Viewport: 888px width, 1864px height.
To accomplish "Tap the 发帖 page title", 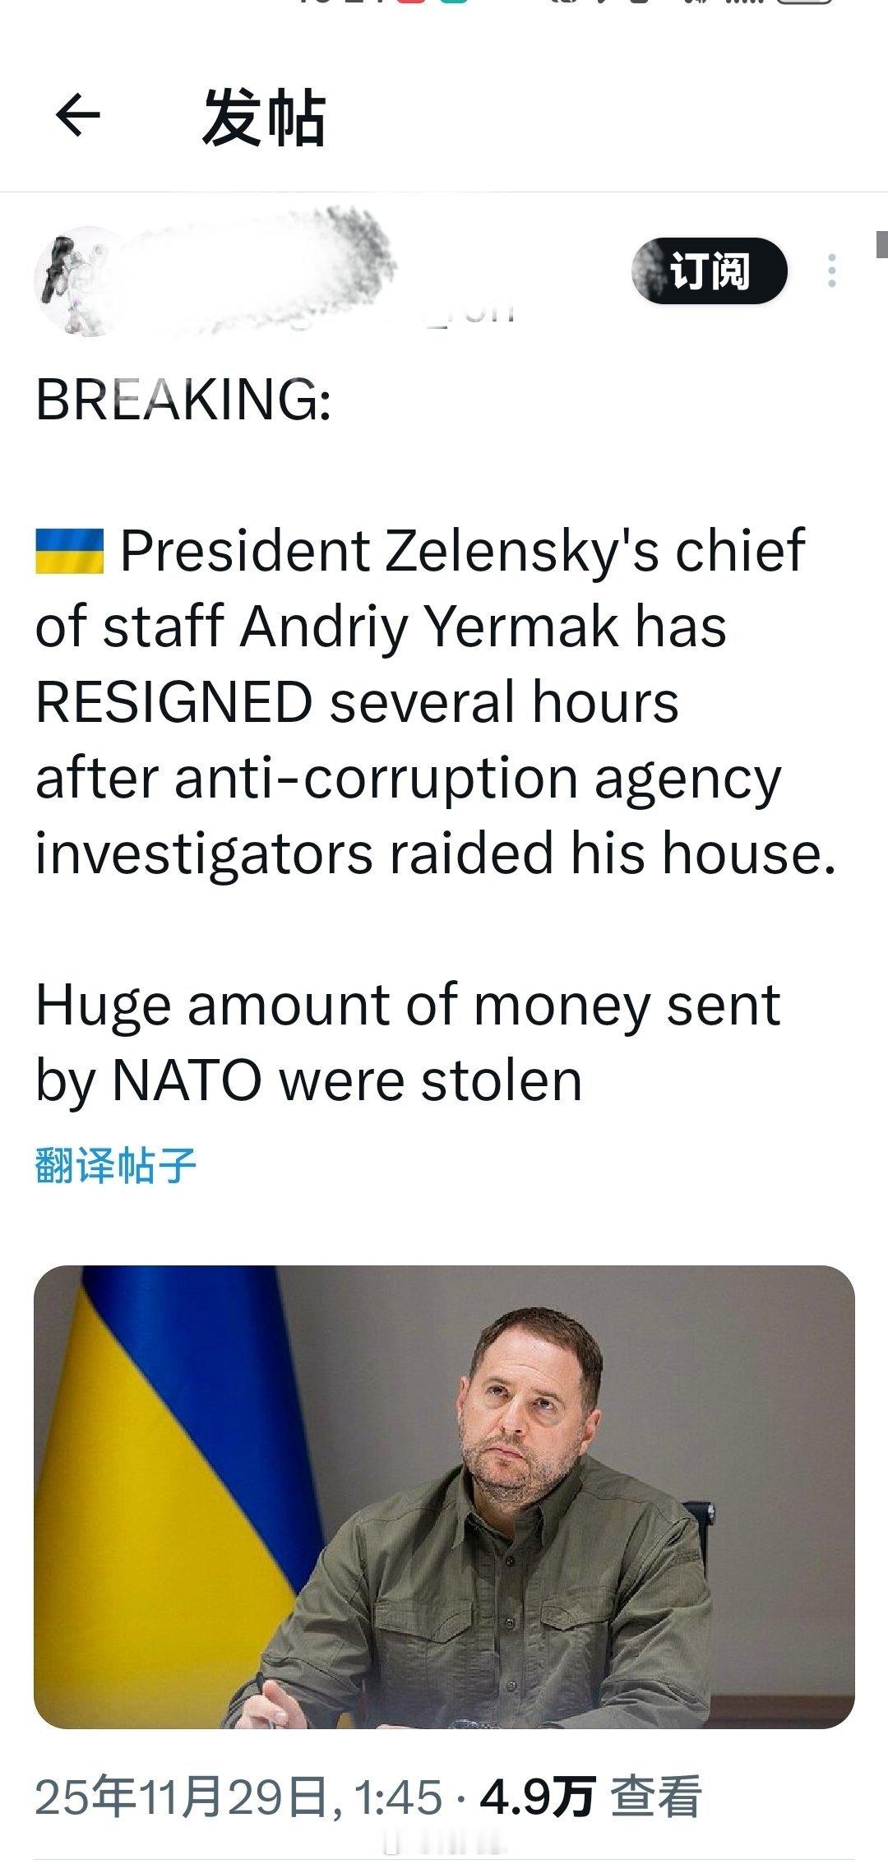I will click(x=264, y=118).
